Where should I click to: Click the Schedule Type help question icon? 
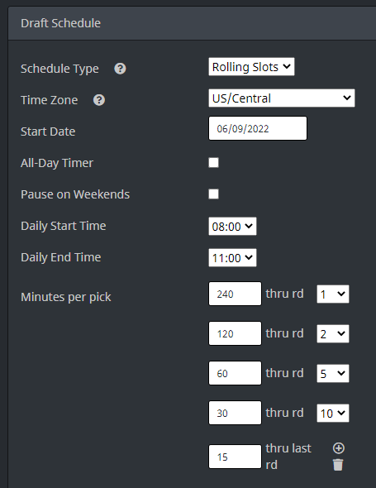coord(120,69)
